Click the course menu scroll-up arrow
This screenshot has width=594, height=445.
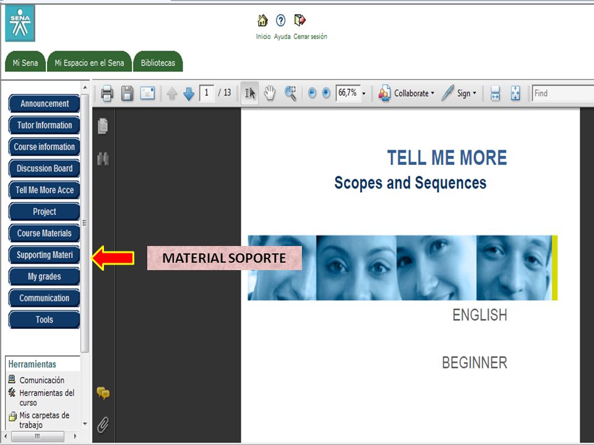pos(85,87)
